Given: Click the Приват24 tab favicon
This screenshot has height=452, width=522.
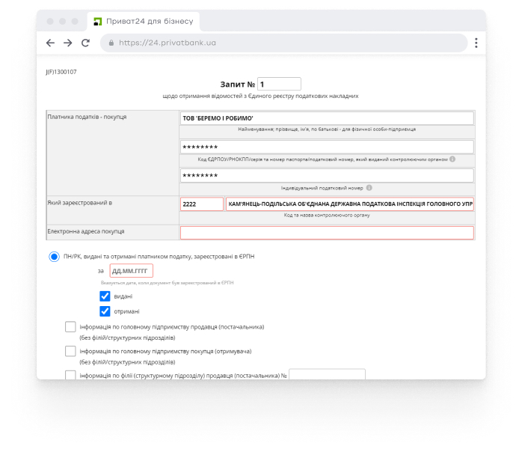Looking at the screenshot, I should [x=97, y=21].
